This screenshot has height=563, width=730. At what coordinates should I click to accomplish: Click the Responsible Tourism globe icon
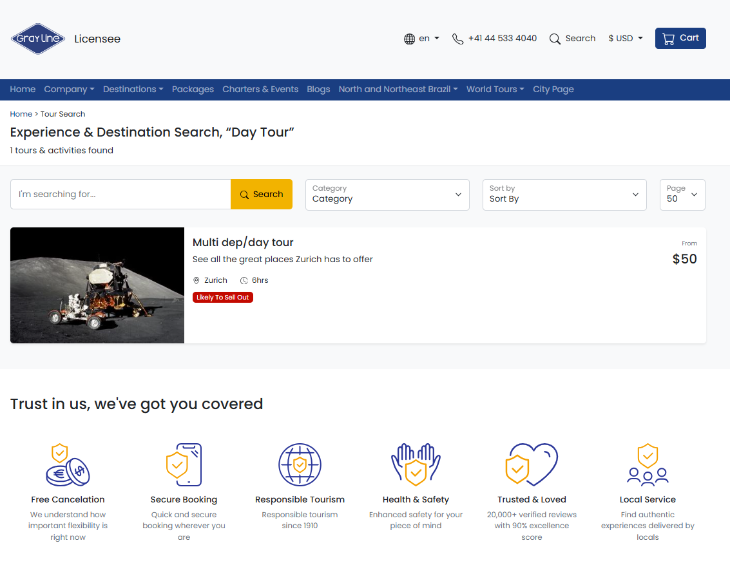point(300,464)
